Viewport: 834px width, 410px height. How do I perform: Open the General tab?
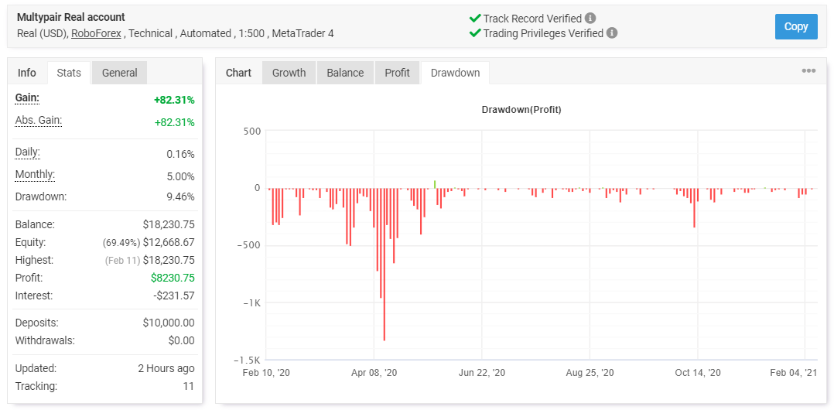click(x=120, y=73)
